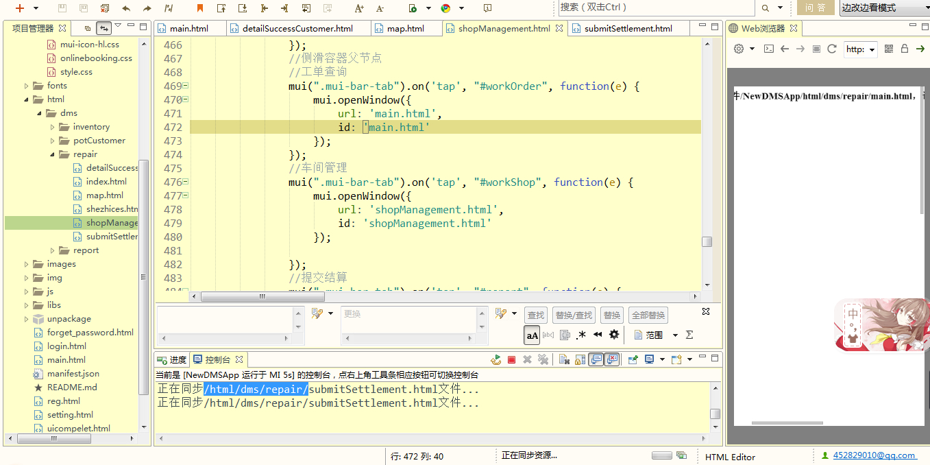Click the regex .* search option icon

[581, 335]
